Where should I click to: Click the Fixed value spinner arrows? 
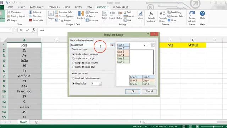coord(100,84)
